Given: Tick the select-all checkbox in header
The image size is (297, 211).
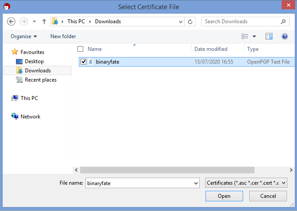Looking at the screenshot, I should tap(80, 49).
